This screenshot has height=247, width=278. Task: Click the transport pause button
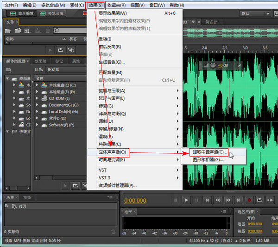(196, 200)
